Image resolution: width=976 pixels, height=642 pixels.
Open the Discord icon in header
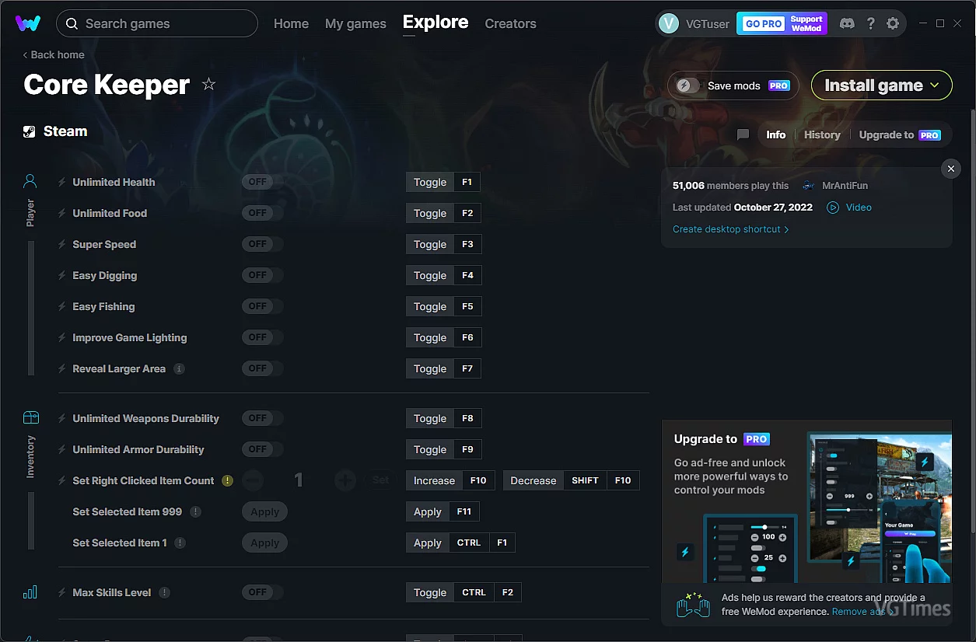848,23
